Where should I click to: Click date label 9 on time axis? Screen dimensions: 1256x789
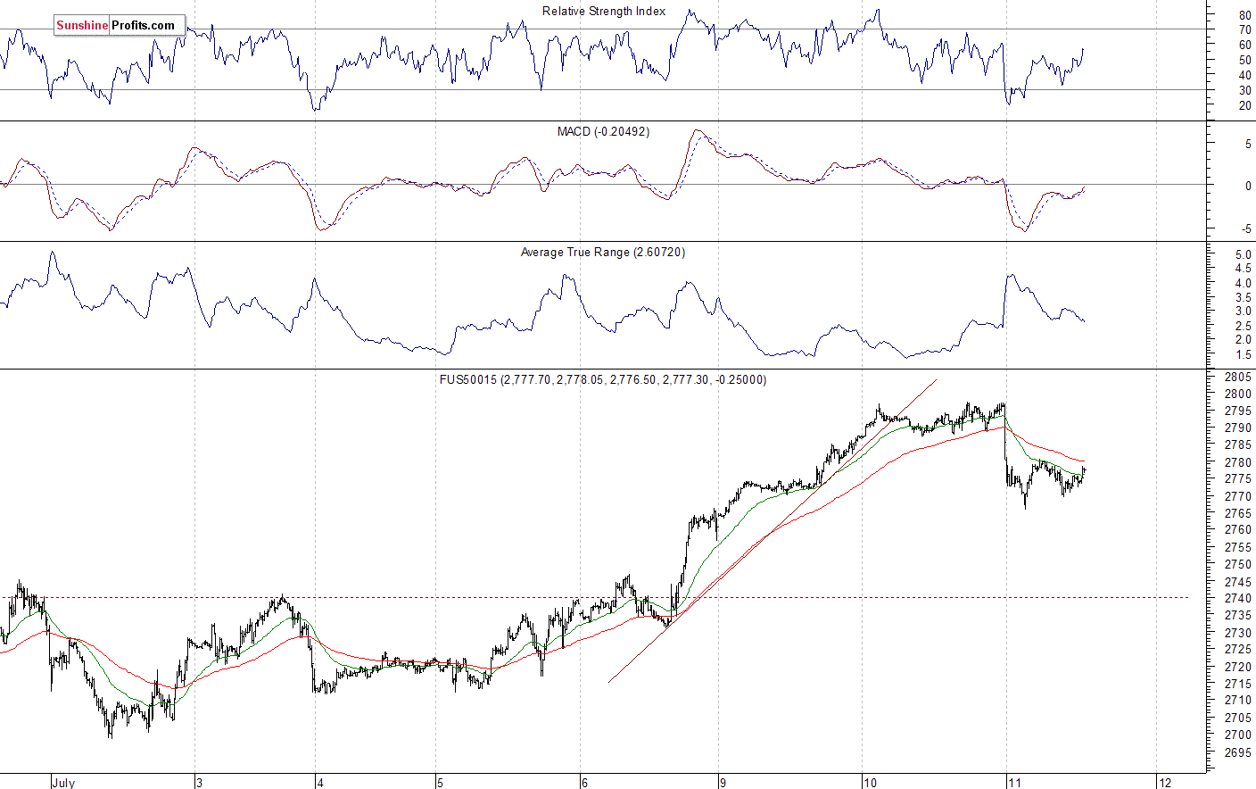723,783
